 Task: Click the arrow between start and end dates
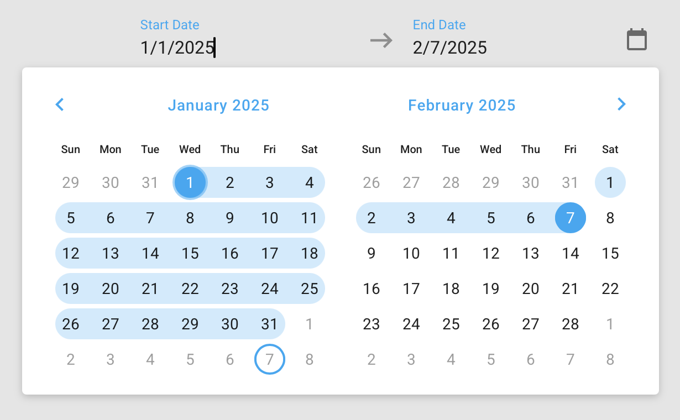pos(381,40)
